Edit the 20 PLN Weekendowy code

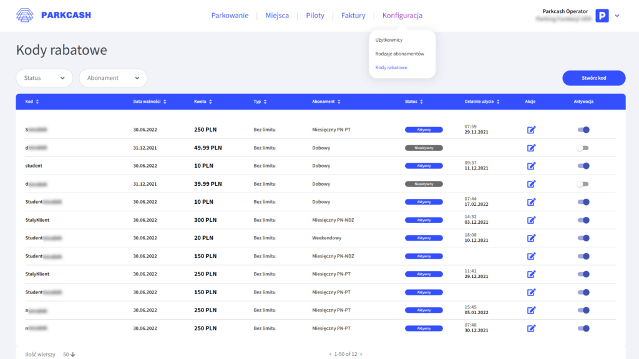(x=531, y=238)
